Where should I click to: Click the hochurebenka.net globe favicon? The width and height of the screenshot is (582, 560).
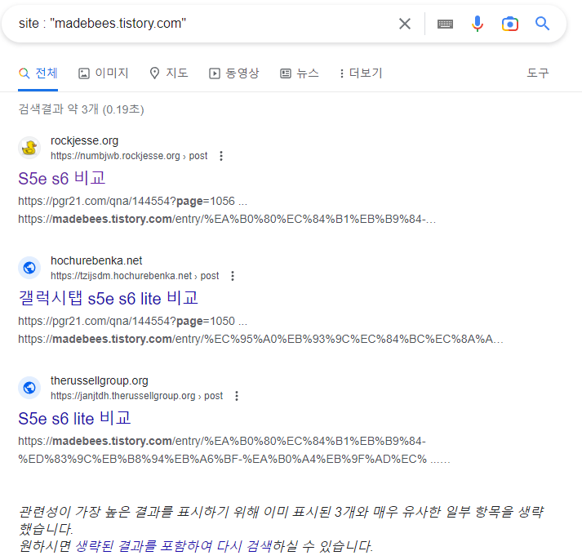[29, 268]
